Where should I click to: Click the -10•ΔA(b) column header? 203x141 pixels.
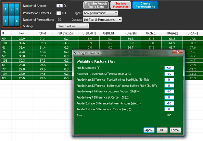[x=172, y=33]
